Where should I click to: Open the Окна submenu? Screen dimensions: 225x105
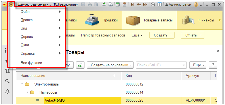click(x=37, y=45)
